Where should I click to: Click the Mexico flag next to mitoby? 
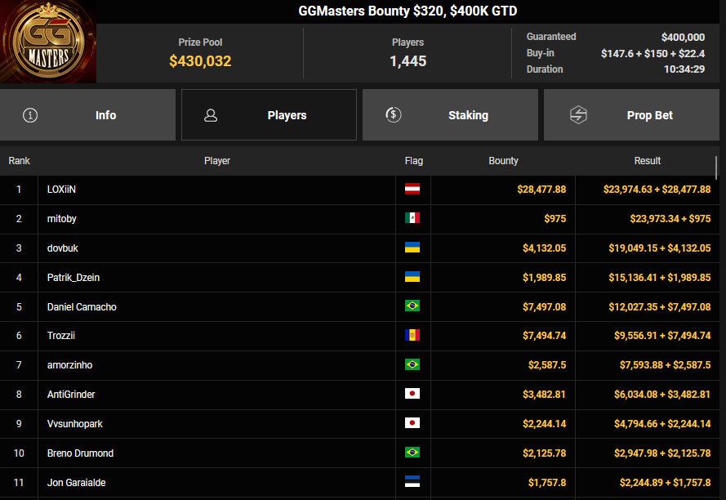coord(412,218)
